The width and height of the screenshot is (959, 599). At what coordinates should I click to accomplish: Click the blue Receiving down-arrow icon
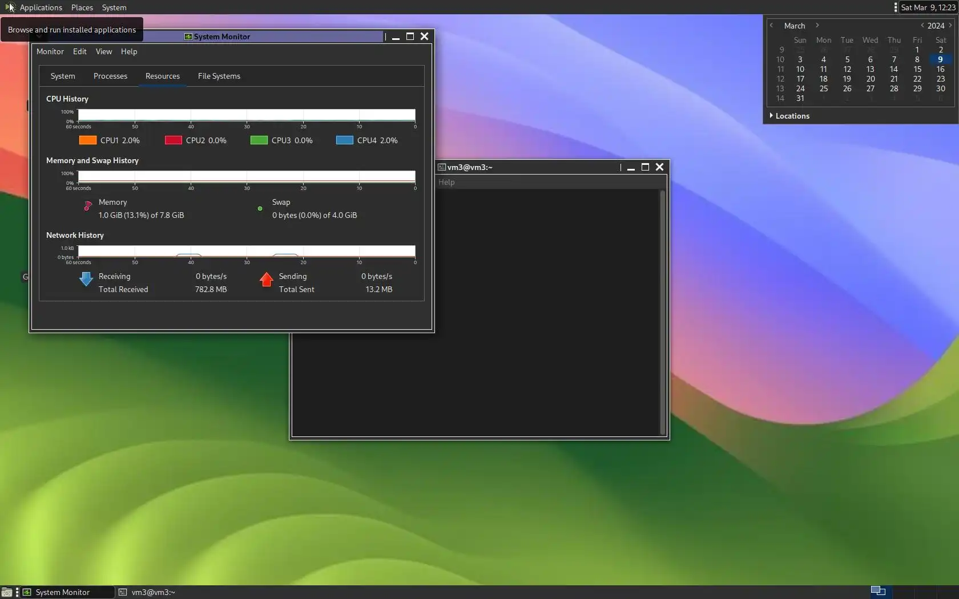click(x=86, y=279)
